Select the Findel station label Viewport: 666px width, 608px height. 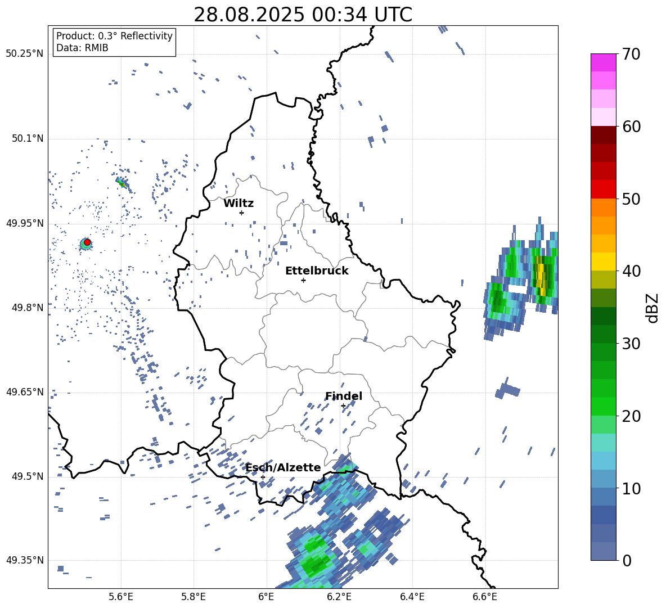tap(344, 396)
